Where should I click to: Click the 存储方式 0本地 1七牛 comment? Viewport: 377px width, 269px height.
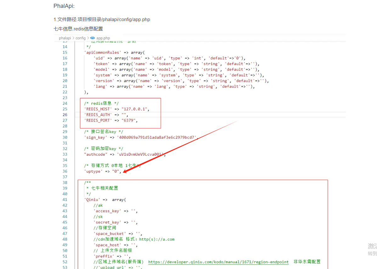click(x=112, y=165)
